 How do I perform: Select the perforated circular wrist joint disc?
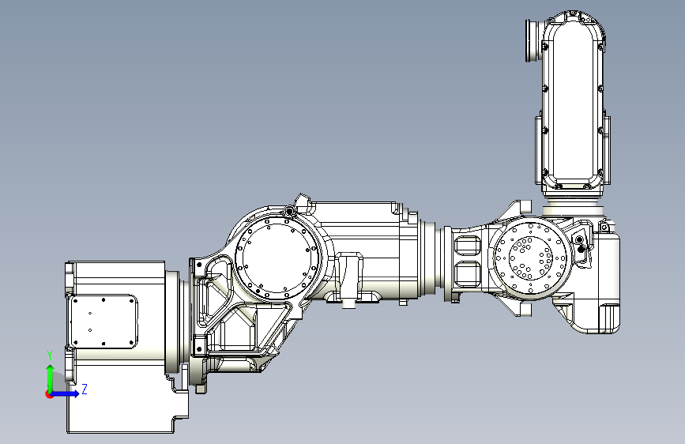(x=531, y=258)
